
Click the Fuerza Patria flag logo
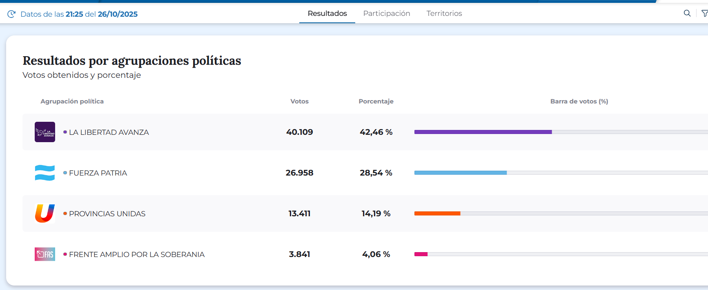[x=45, y=173]
